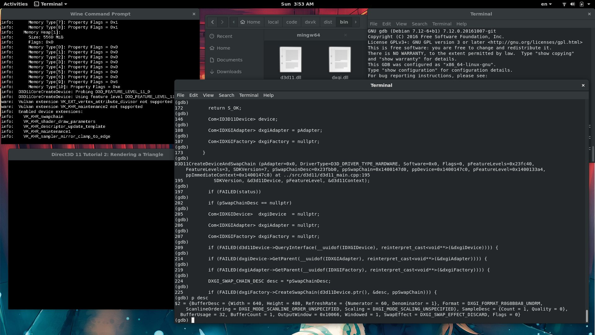This screenshot has width=595, height=335.
Task: Click the volume icon in the top bar
Action: coord(572,4)
